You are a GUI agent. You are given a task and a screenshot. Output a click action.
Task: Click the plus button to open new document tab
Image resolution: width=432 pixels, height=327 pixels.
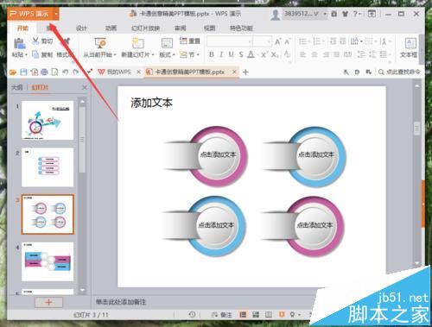point(245,72)
